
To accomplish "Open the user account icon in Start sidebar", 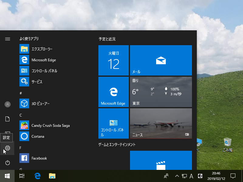I will click(7, 104).
